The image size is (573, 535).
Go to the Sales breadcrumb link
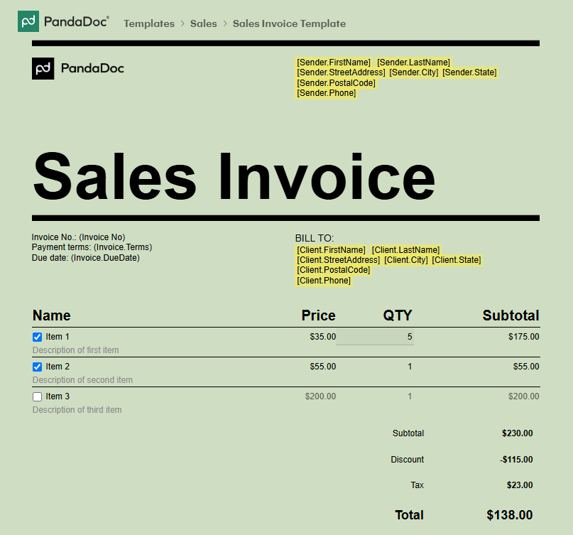(x=204, y=23)
